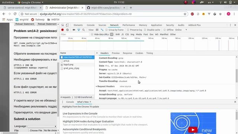This screenshot has width=238, height=134.
Task: Open Chrome menu three dots
Action: point(234,14)
